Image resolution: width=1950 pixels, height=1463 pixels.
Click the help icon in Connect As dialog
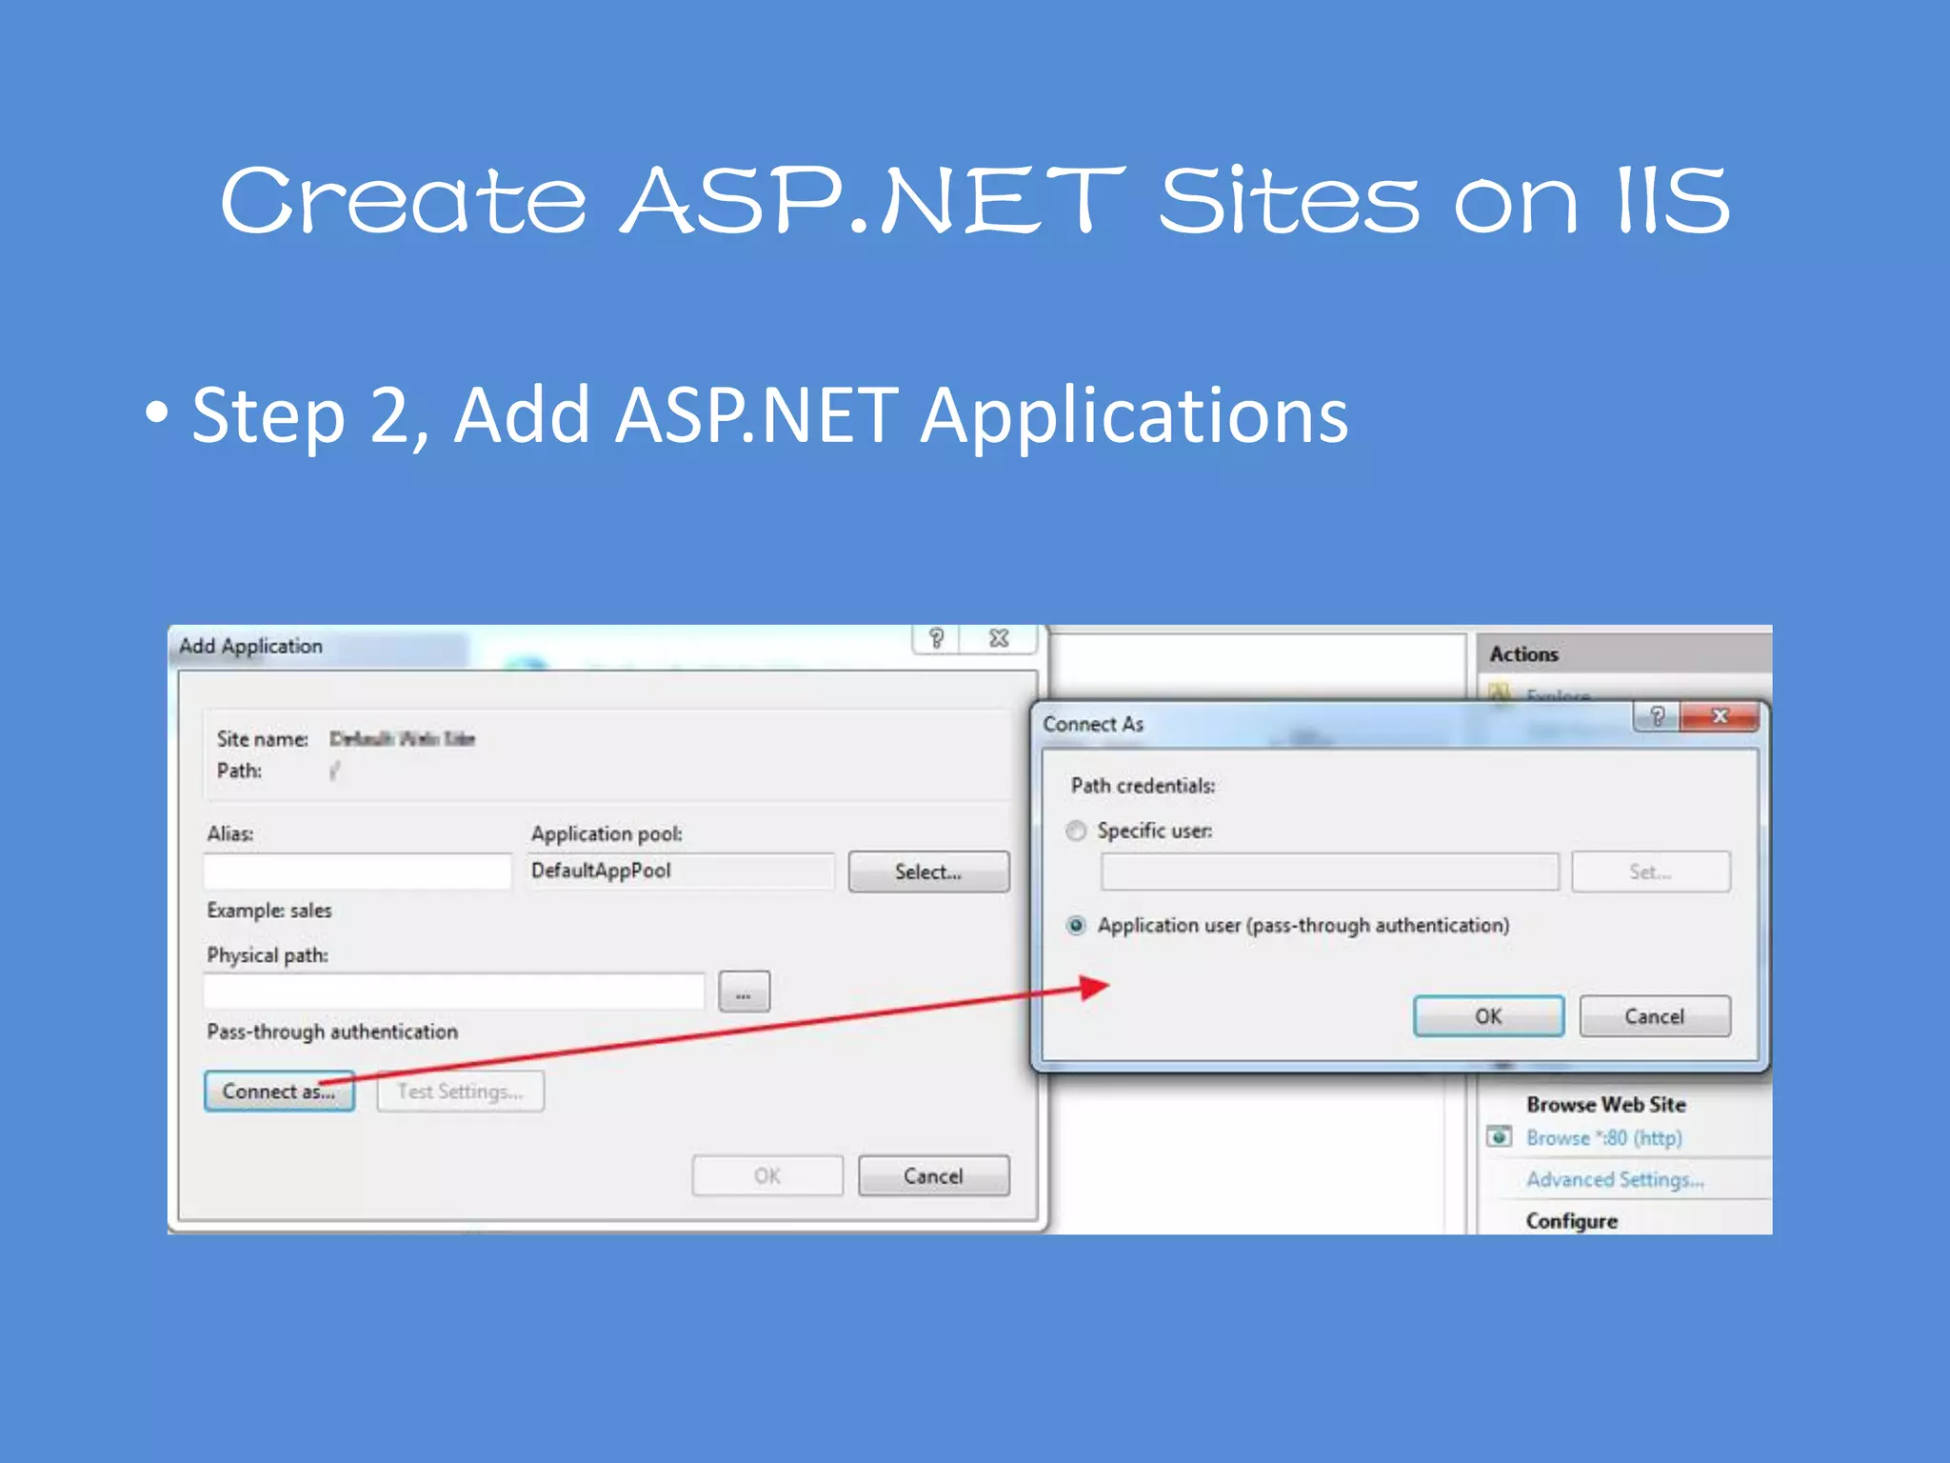(x=1657, y=716)
